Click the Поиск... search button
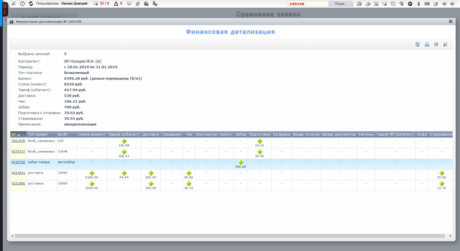The image size is (460, 251). pyautogui.click(x=341, y=4)
